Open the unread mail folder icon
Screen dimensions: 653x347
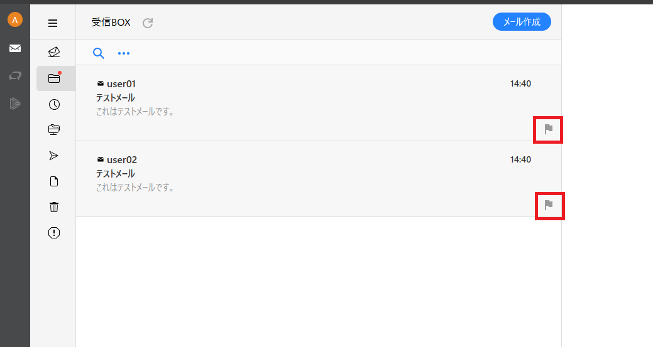click(x=54, y=52)
